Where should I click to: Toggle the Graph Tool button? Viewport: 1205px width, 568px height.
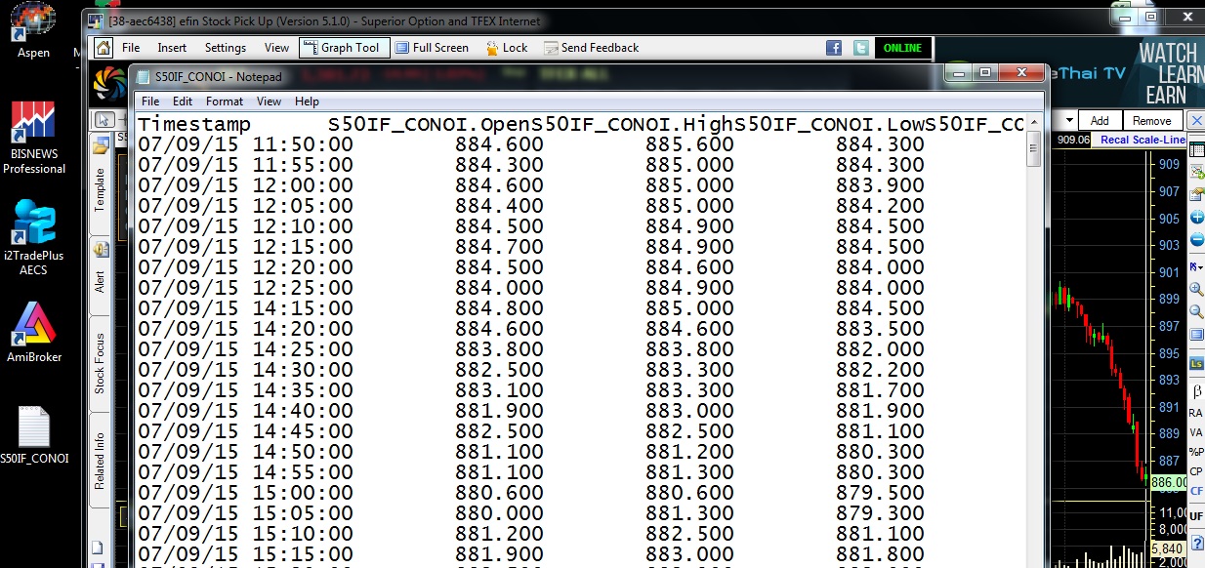click(x=345, y=48)
